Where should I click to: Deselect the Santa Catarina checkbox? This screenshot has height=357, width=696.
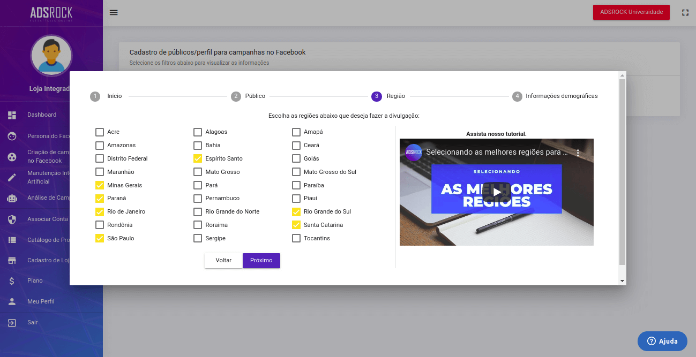(296, 225)
